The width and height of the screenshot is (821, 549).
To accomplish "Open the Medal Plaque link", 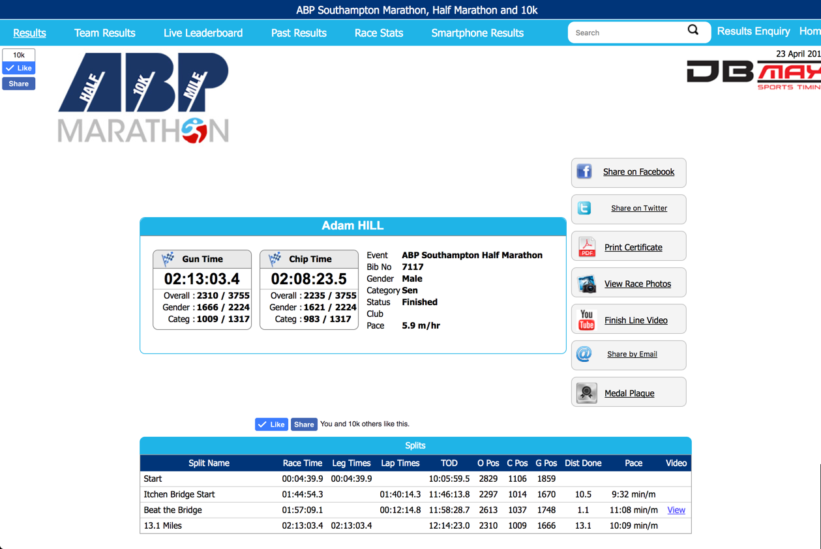I will (629, 393).
